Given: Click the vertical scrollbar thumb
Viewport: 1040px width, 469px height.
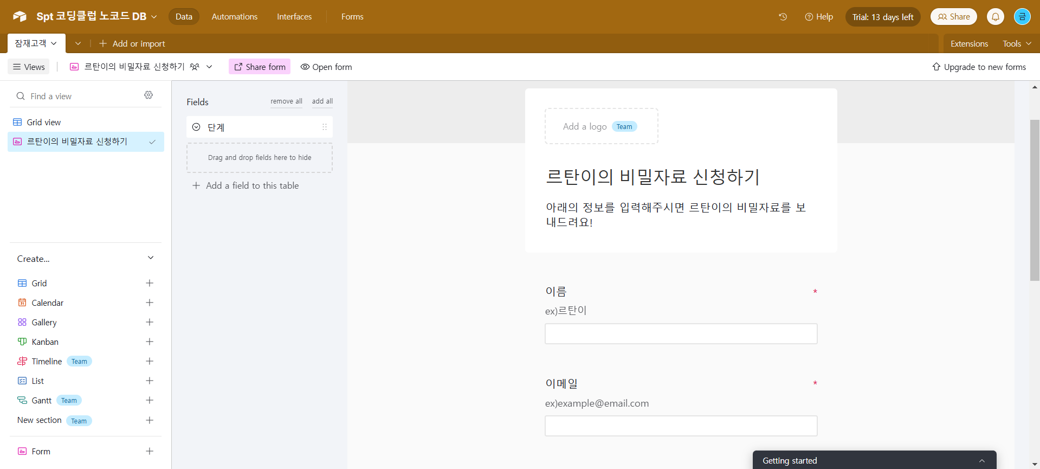Looking at the screenshot, I should (1035, 200).
